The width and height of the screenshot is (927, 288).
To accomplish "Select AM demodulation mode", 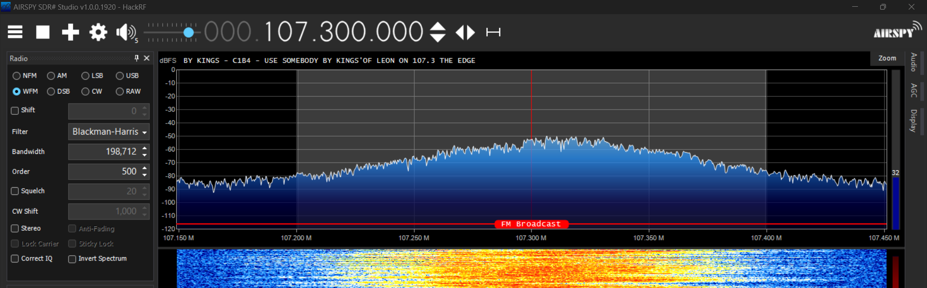I will (x=57, y=76).
